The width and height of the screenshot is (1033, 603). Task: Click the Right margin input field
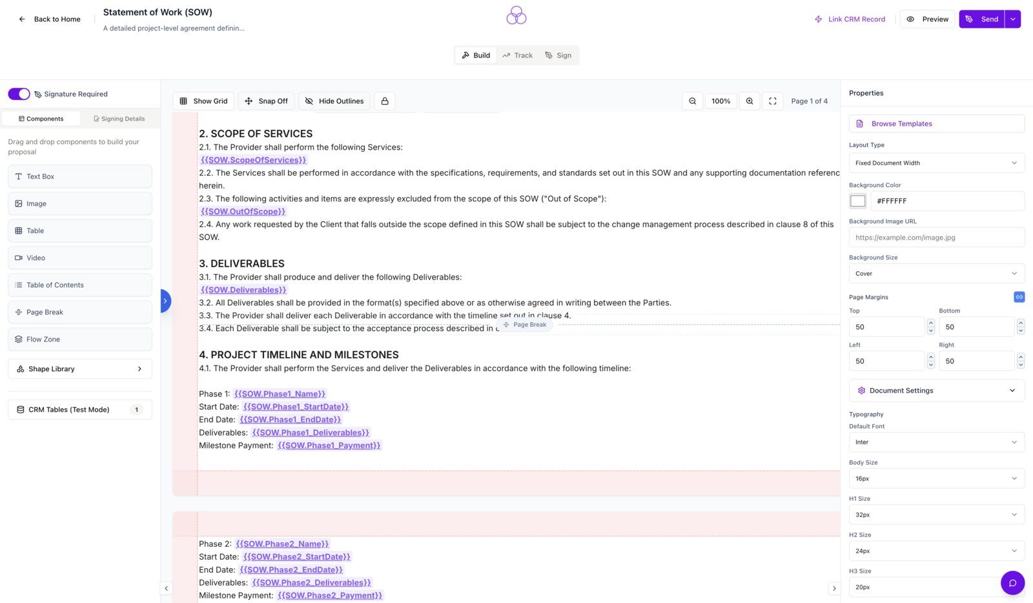tap(976, 361)
